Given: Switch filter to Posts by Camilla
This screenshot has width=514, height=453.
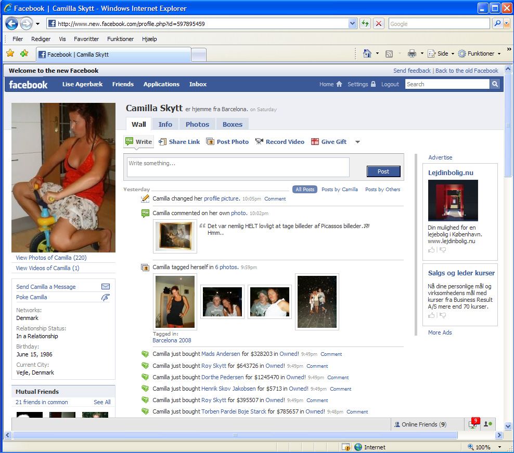Looking at the screenshot, I should coord(340,190).
